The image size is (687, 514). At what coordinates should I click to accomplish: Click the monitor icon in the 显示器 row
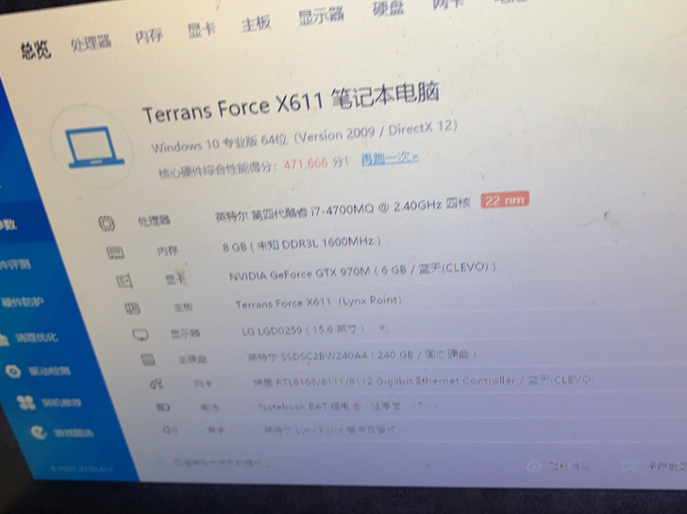coord(141,336)
